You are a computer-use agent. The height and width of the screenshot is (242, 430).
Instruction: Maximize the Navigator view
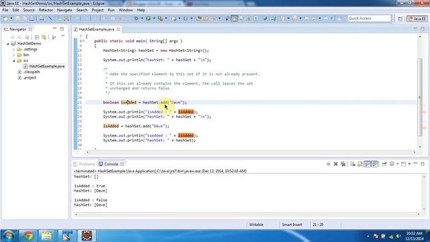pos(62,29)
